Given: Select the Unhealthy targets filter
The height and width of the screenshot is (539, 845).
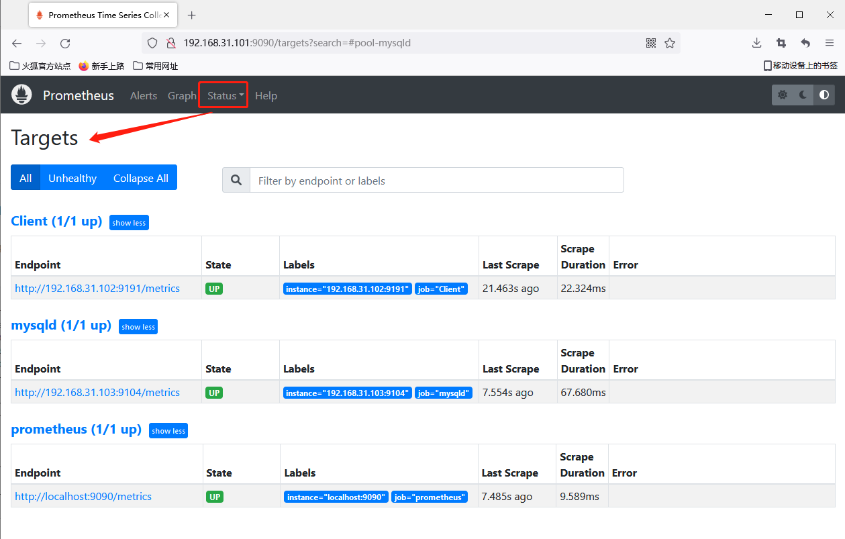Looking at the screenshot, I should tap(72, 178).
